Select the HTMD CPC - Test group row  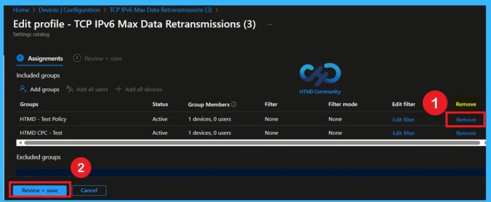pos(250,133)
